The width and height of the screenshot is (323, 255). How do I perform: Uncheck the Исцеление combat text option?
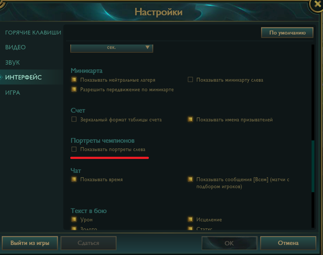tap(190, 219)
